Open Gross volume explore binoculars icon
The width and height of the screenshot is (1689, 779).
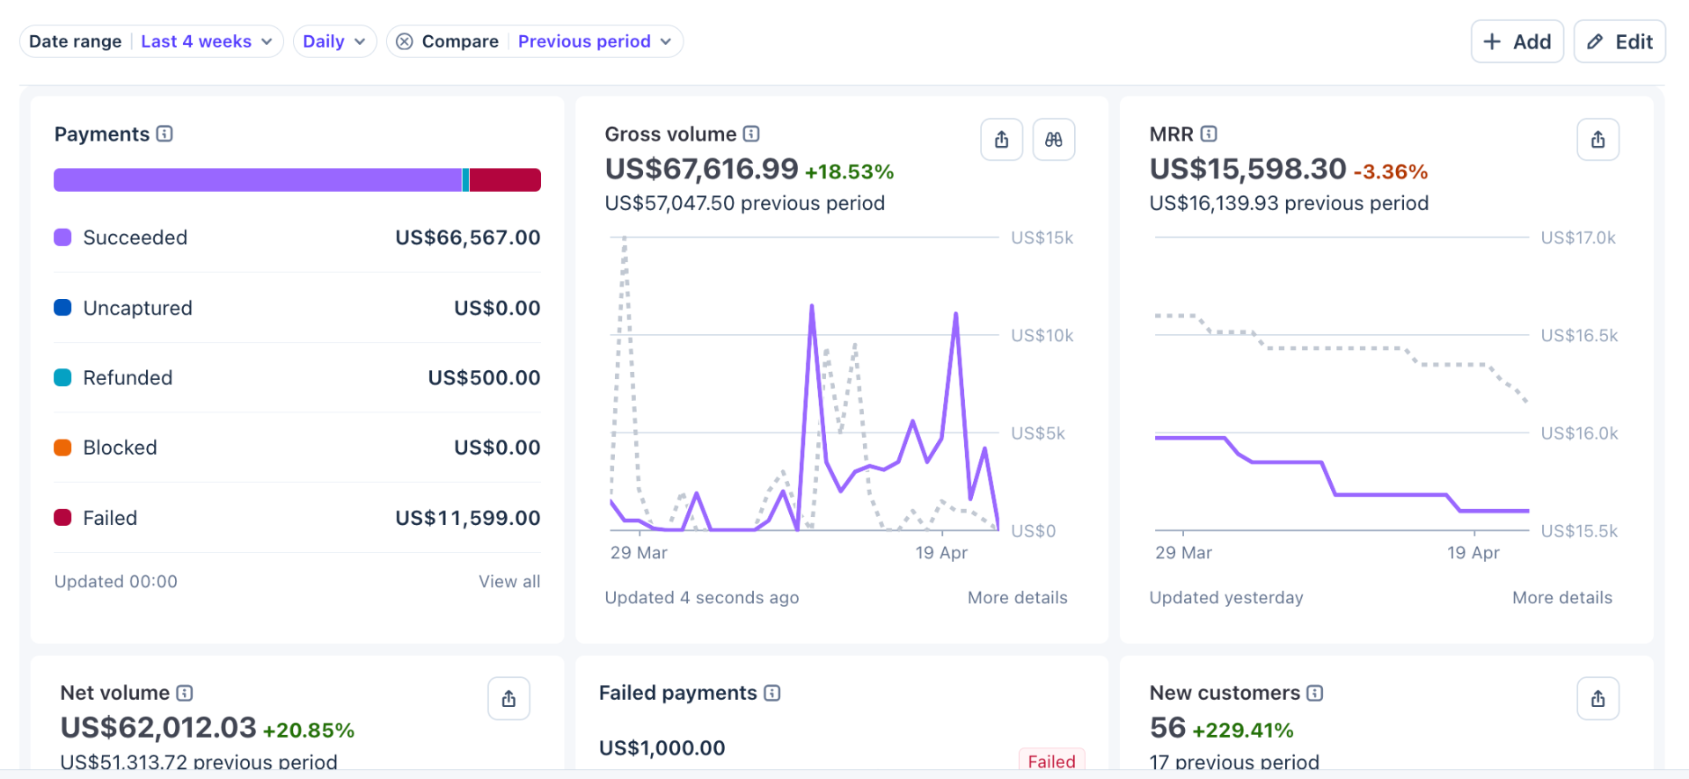(x=1054, y=140)
